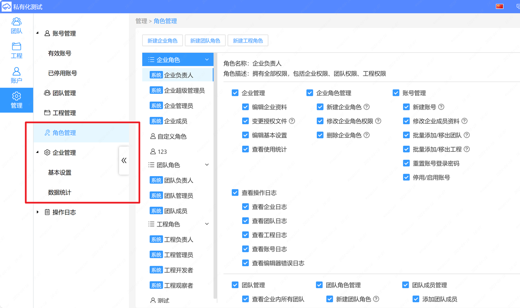The height and width of the screenshot is (308, 520).
Task: Select the 企业成员 role
Action: click(178, 121)
